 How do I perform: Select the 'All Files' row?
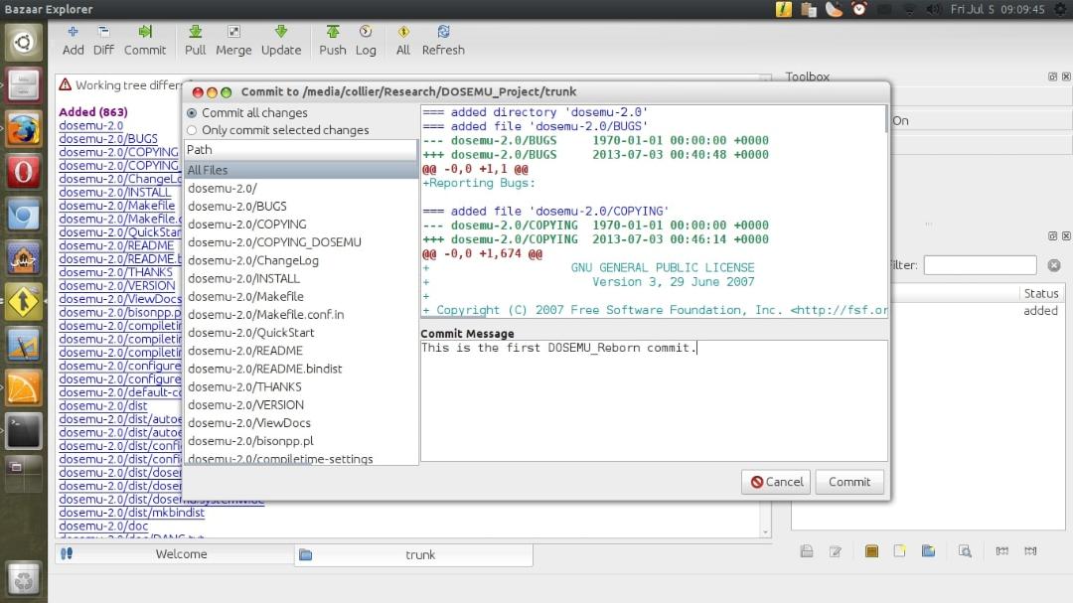tap(300, 170)
